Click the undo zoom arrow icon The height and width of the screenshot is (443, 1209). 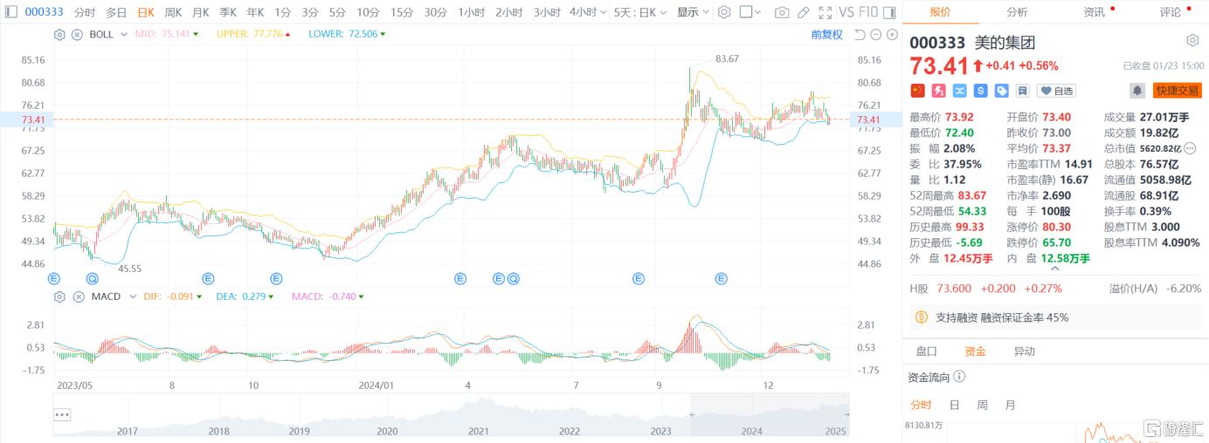pos(860,34)
